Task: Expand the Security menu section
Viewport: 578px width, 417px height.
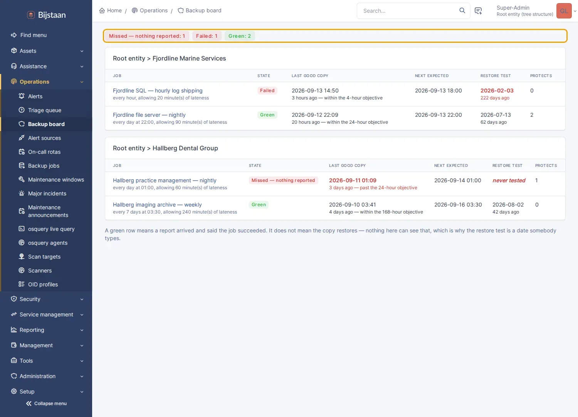Action: 46,299
